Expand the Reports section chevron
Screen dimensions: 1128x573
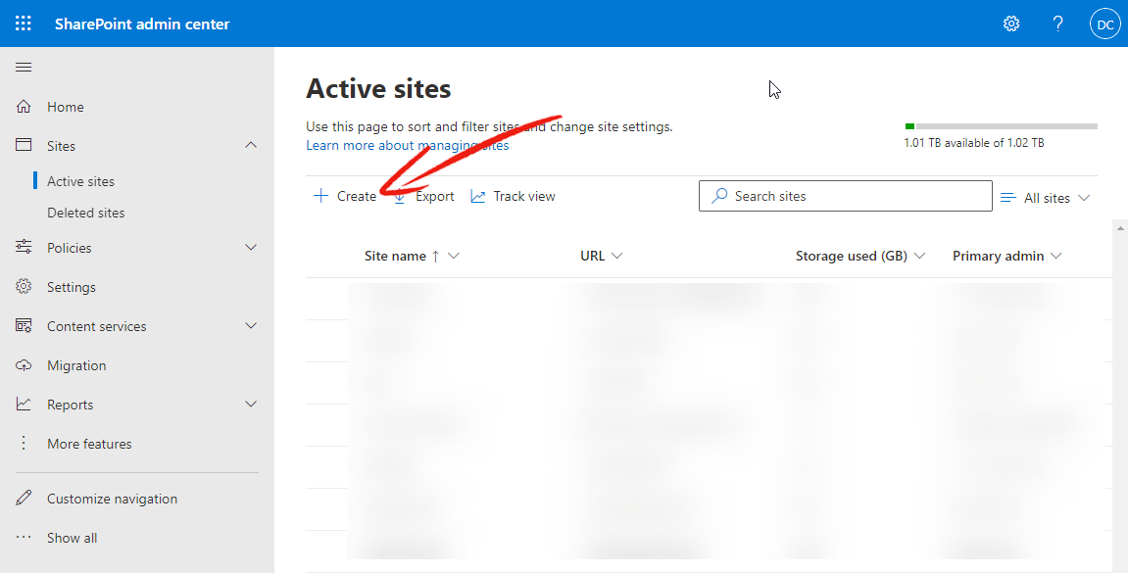[x=250, y=405]
